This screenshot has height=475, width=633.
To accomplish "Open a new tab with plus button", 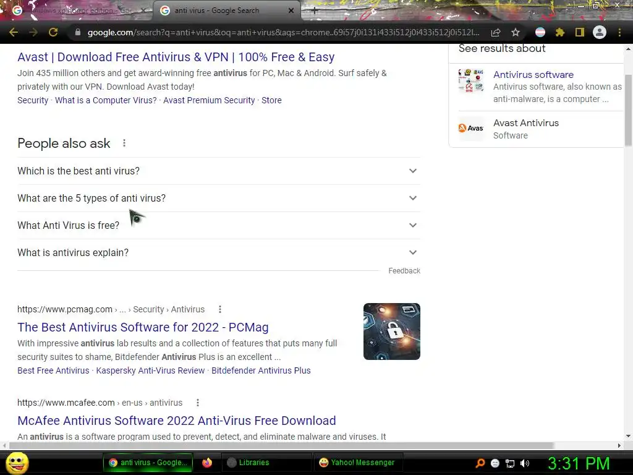I will (315, 11).
